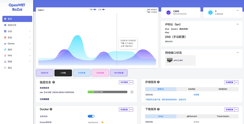Viewport: 244px width, 124px height.
Task: Open the 终端 terminal button
Action: click(x=63, y=73)
